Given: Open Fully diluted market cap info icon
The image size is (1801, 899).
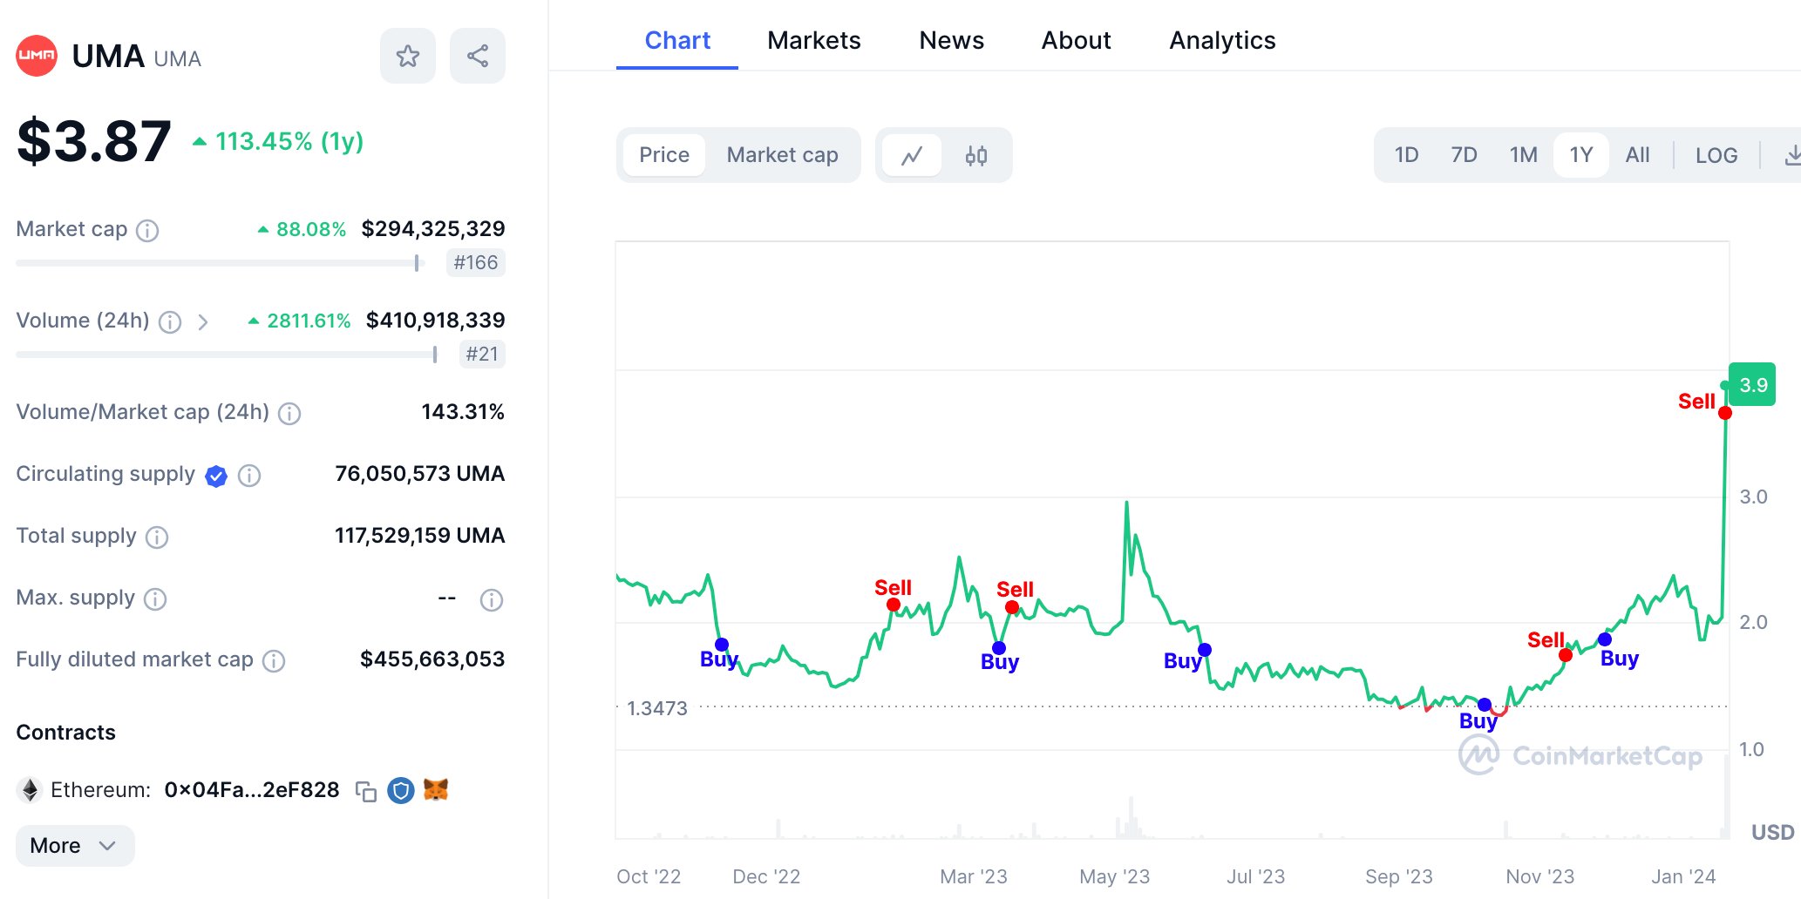Looking at the screenshot, I should pos(274,661).
